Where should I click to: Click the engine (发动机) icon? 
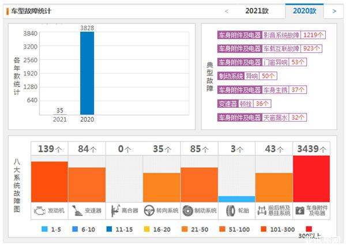[40, 209]
